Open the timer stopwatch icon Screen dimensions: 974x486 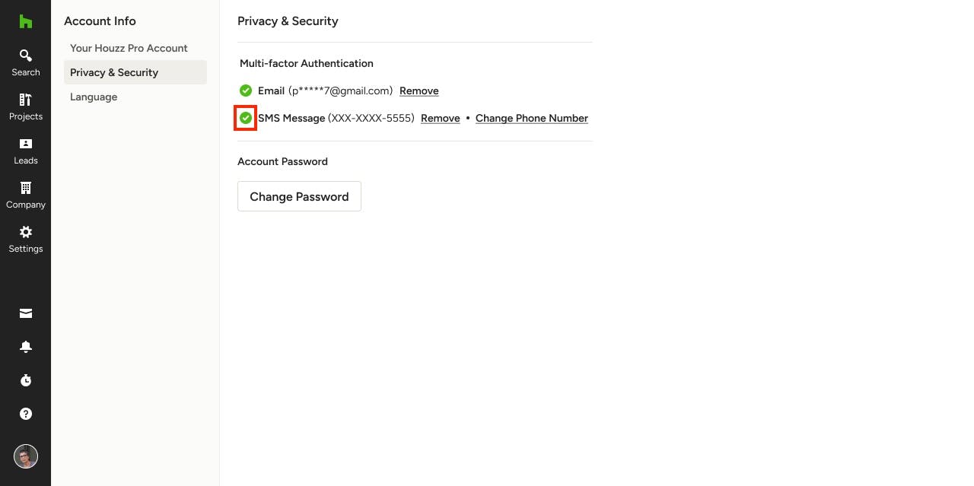[x=26, y=380]
